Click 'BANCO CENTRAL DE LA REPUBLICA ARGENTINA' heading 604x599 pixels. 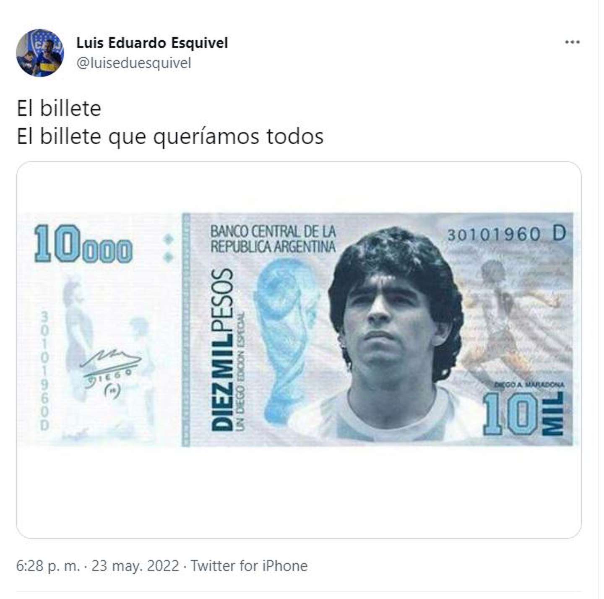tap(273, 239)
